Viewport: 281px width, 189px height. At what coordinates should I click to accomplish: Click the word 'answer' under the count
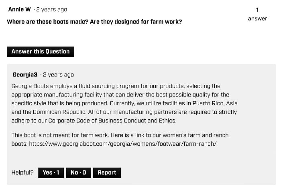pos(257,18)
